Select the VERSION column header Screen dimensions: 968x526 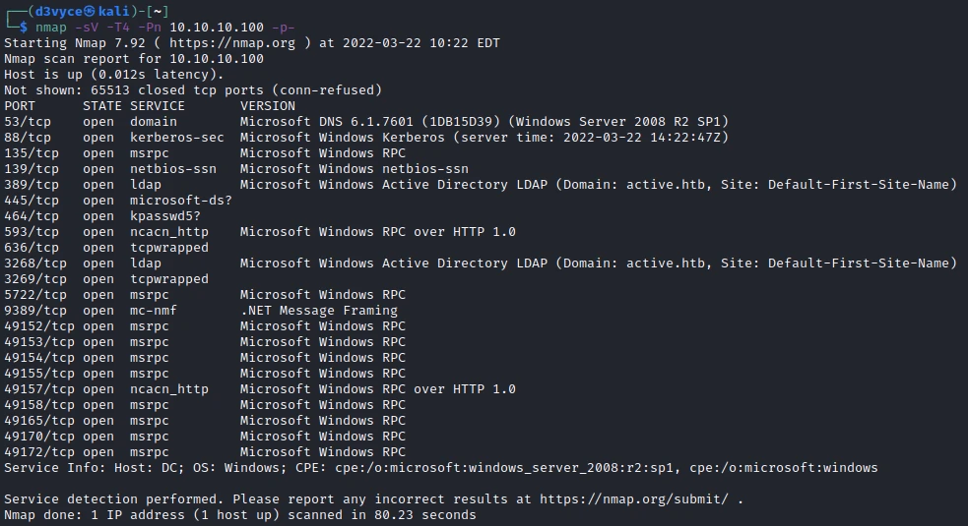[267, 106]
